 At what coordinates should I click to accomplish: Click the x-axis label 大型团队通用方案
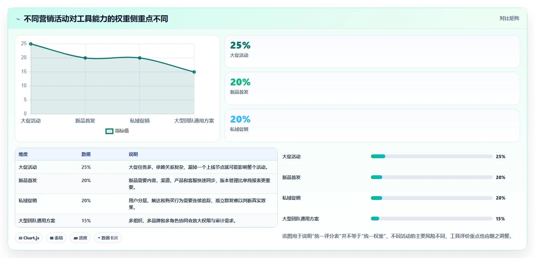click(x=194, y=121)
